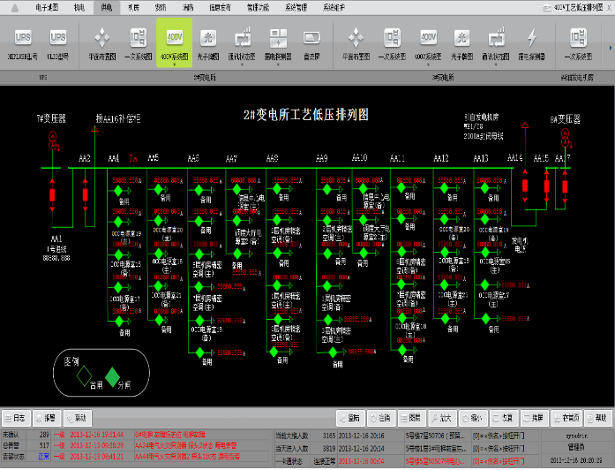Image resolution: width=615 pixels, height=470 pixels.
Task: Click the 注销 logout button
Action: [x=381, y=419]
